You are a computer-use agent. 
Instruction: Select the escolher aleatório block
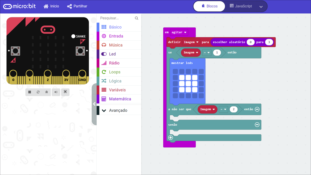click(x=229, y=42)
